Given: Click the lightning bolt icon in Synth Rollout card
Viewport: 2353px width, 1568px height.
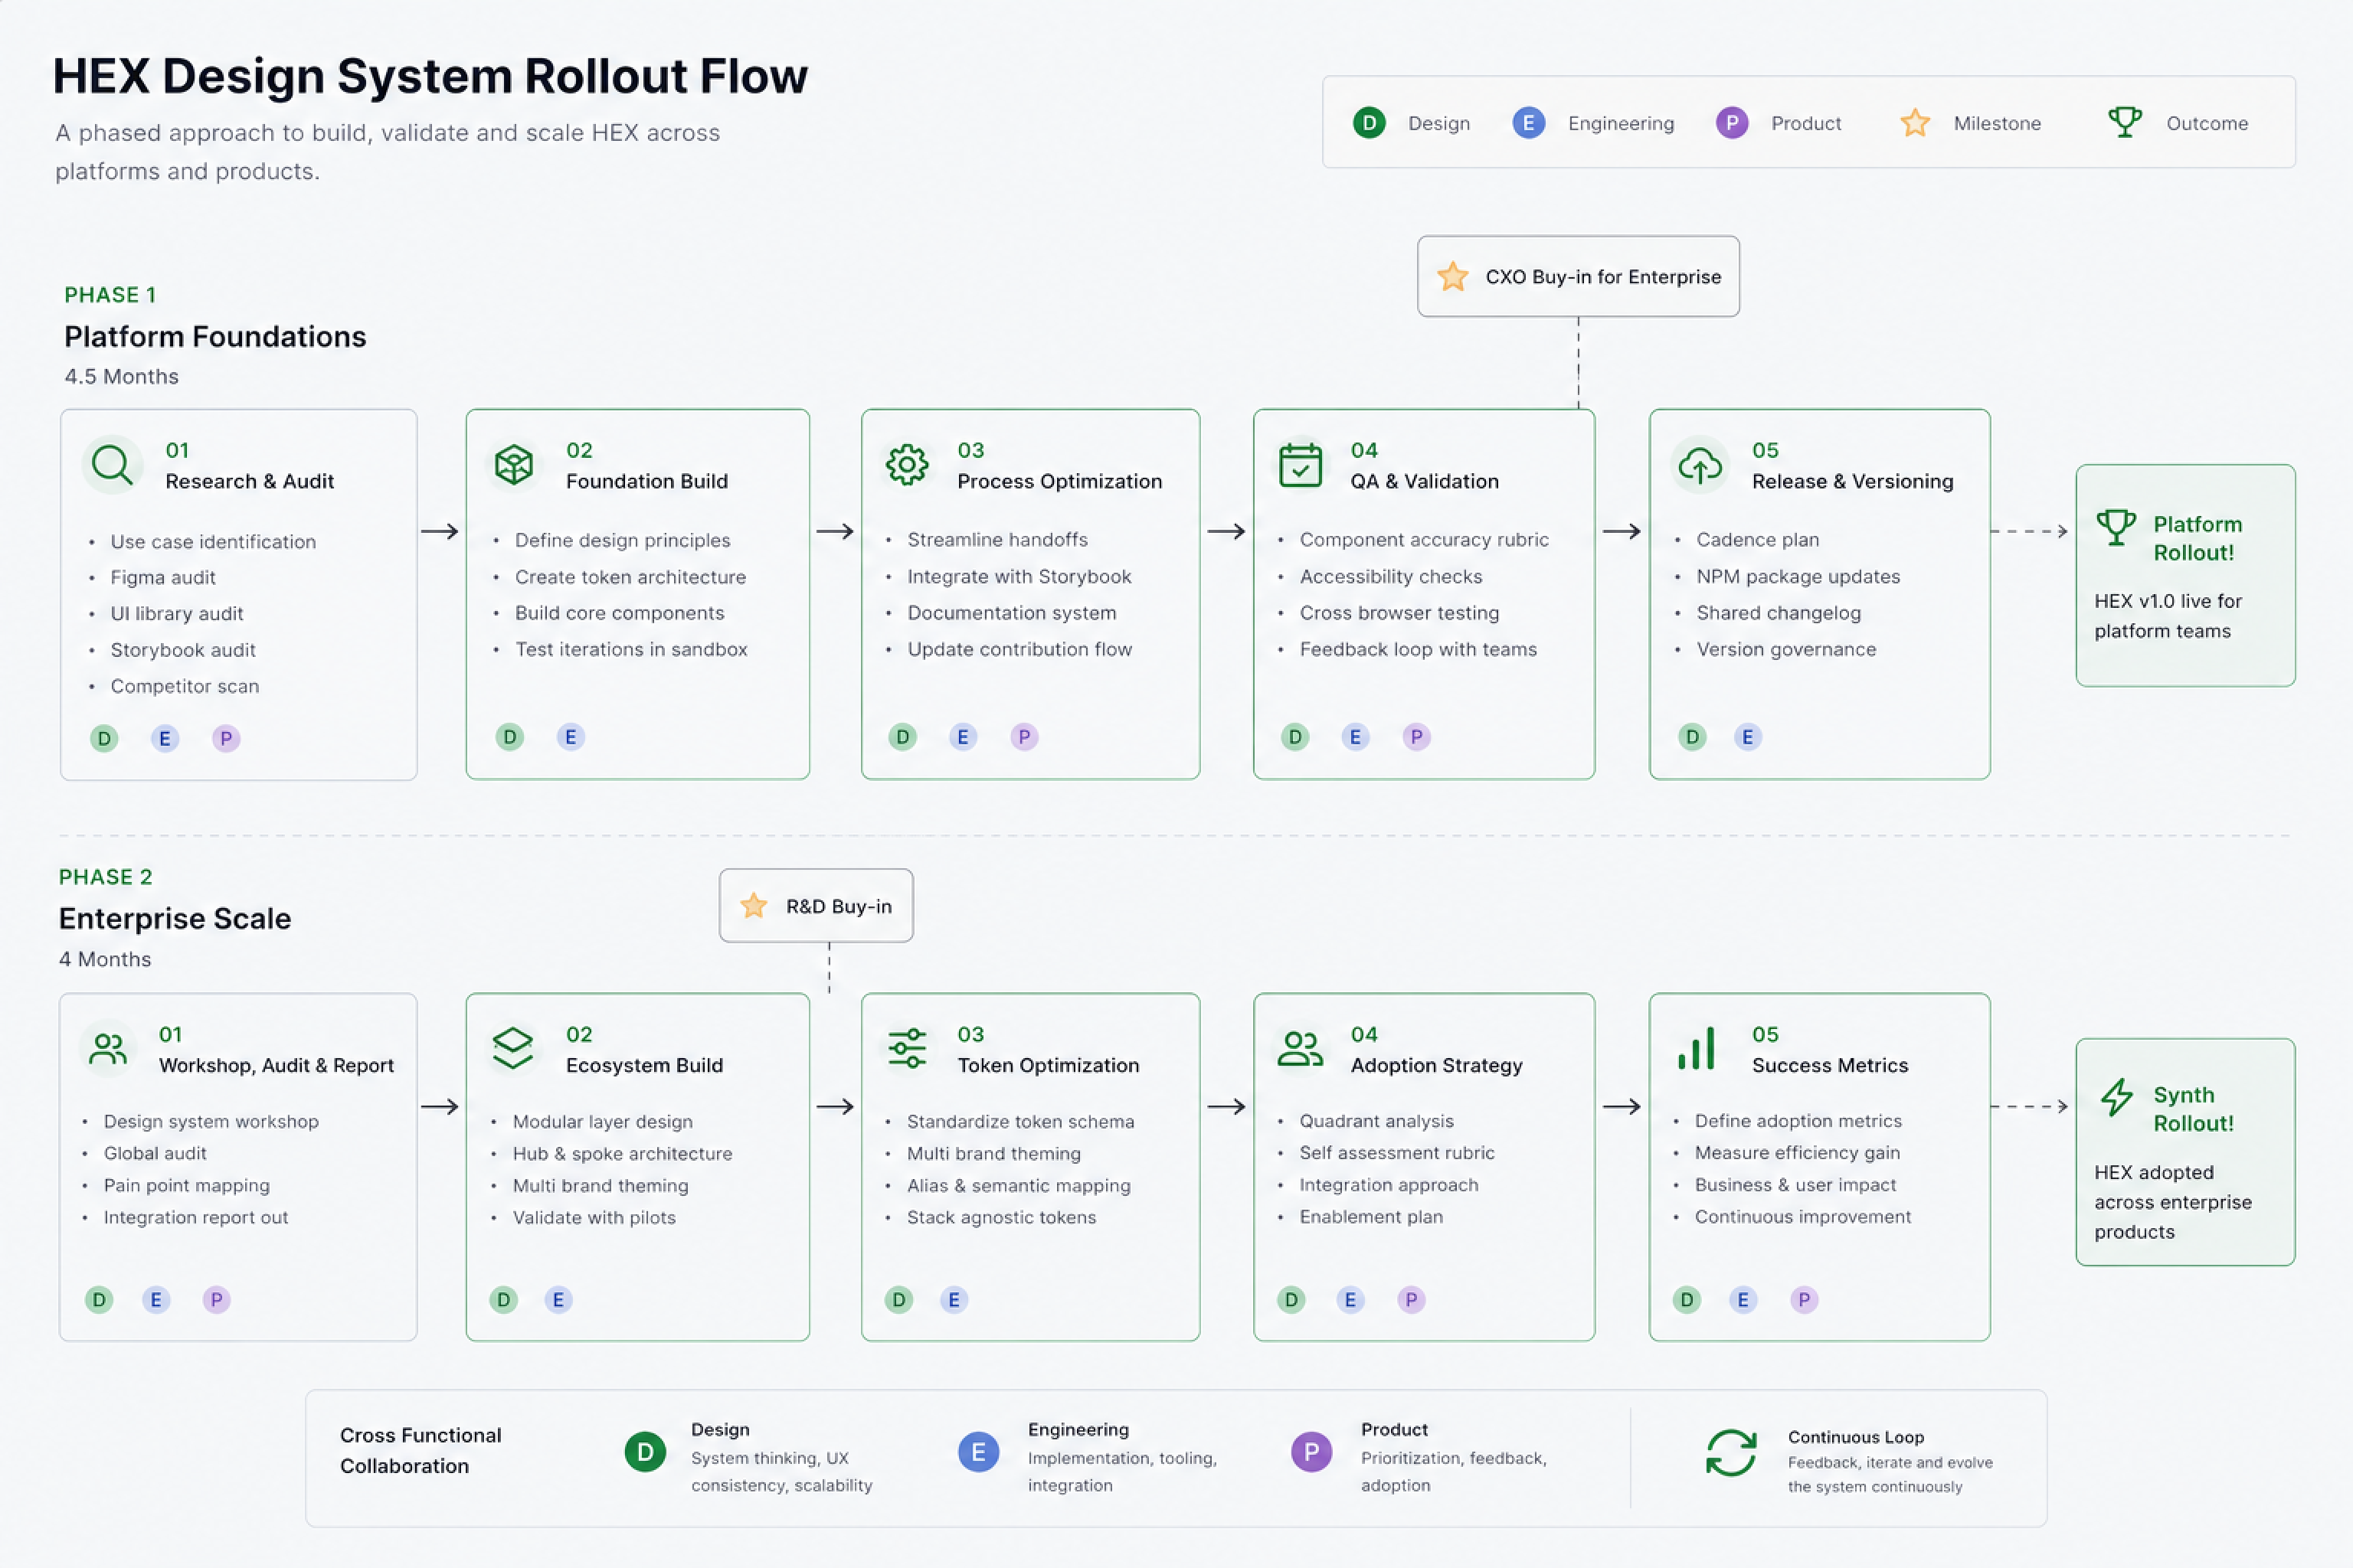Looking at the screenshot, I should coord(2116,1097).
